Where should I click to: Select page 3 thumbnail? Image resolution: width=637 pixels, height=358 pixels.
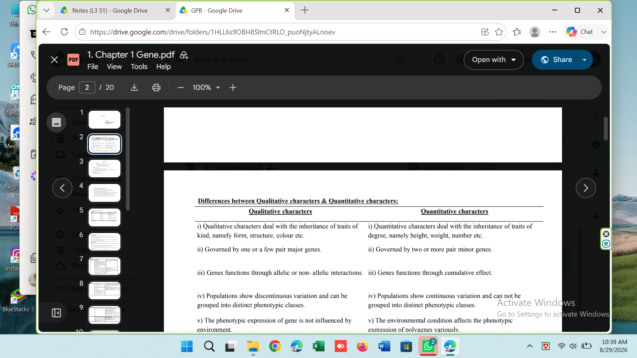pos(105,168)
